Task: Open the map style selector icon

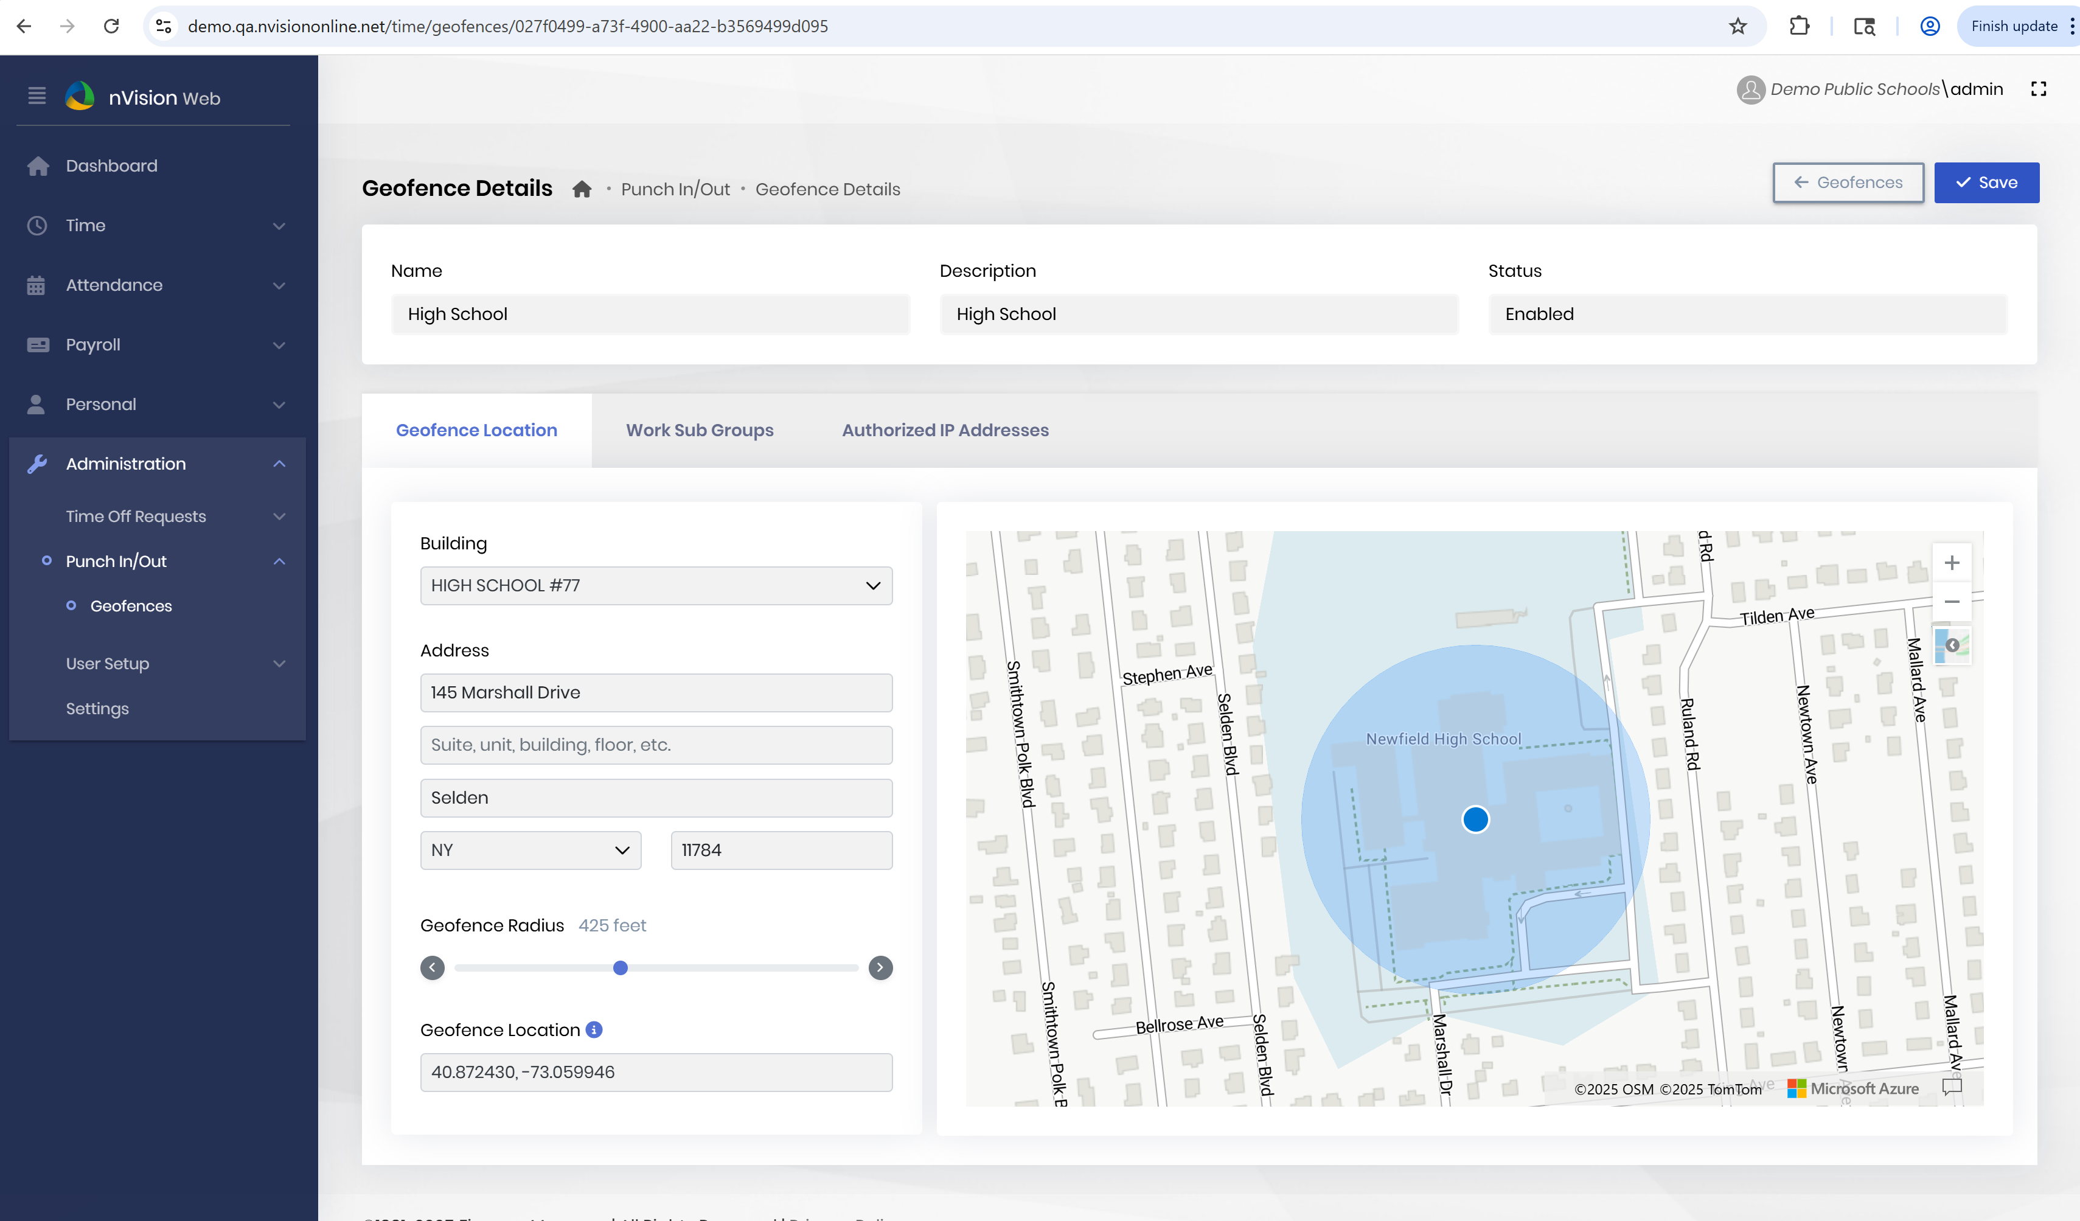Action: click(x=1952, y=645)
